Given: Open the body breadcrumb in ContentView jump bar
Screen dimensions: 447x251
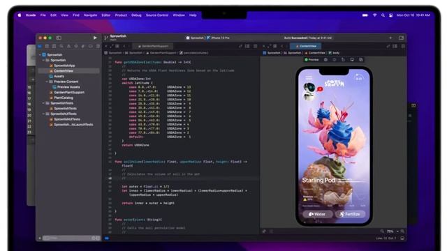Looking at the screenshot, I should tap(334, 53).
